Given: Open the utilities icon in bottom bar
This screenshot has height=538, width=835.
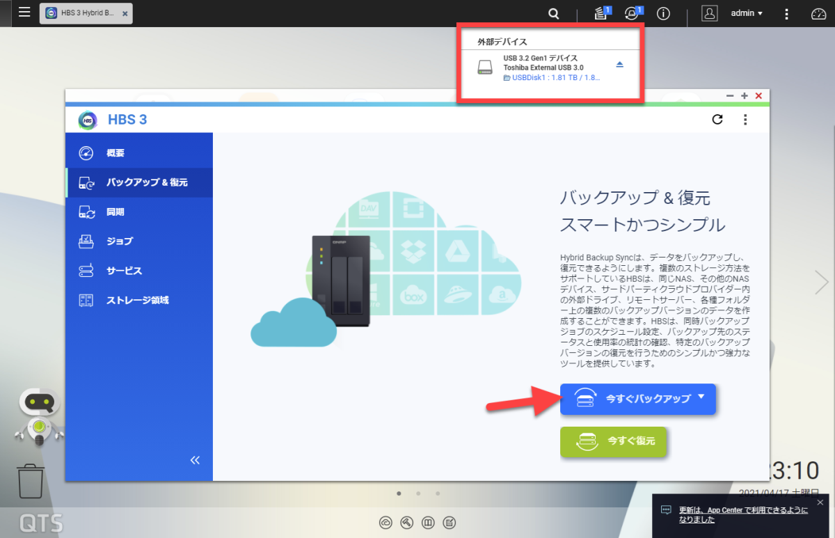Looking at the screenshot, I should tap(408, 523).
